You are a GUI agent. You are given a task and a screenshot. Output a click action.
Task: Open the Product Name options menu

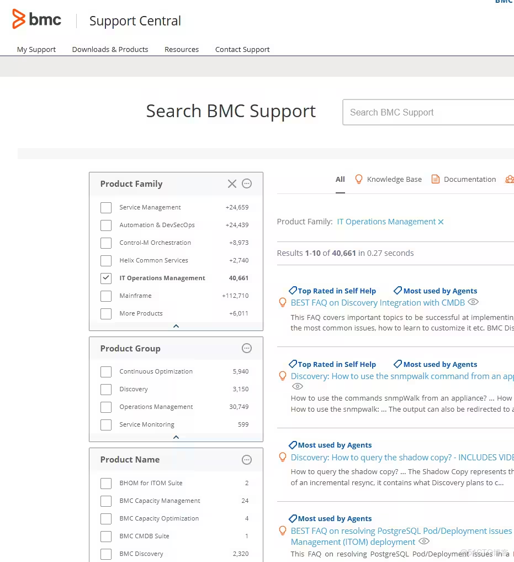click(x=246, y=459)
